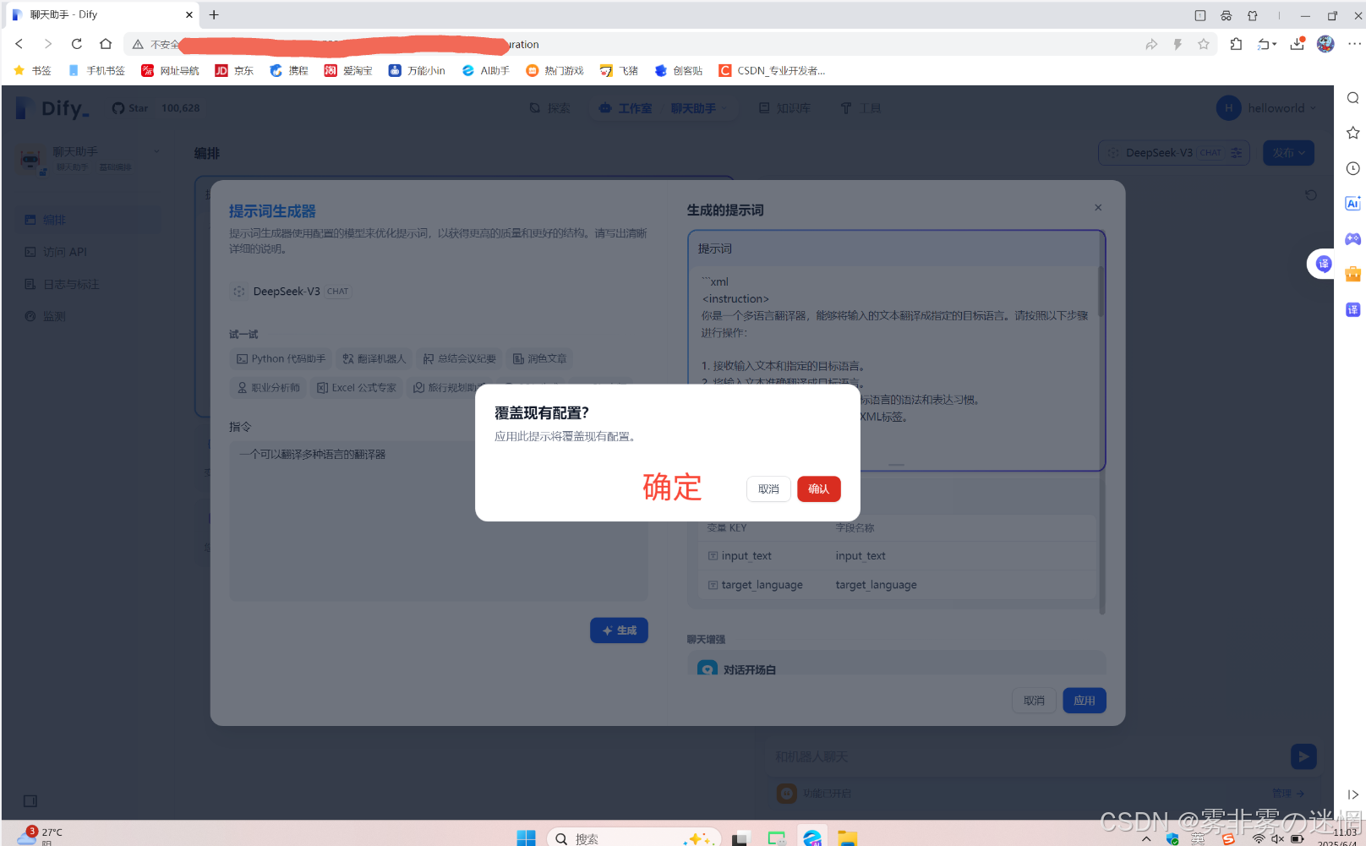Click history clock in right sidebar
This screenshot has width=1366, height=846.
point(1353,168)
